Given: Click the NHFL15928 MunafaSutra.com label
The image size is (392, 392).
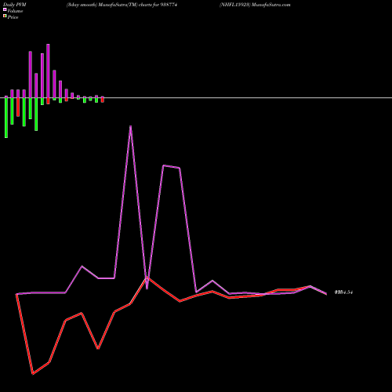Looking at the screenshot, I should (x=255, y=5).
